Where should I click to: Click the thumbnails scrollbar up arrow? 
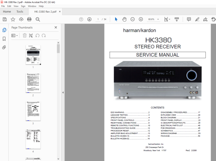point(58,43)
